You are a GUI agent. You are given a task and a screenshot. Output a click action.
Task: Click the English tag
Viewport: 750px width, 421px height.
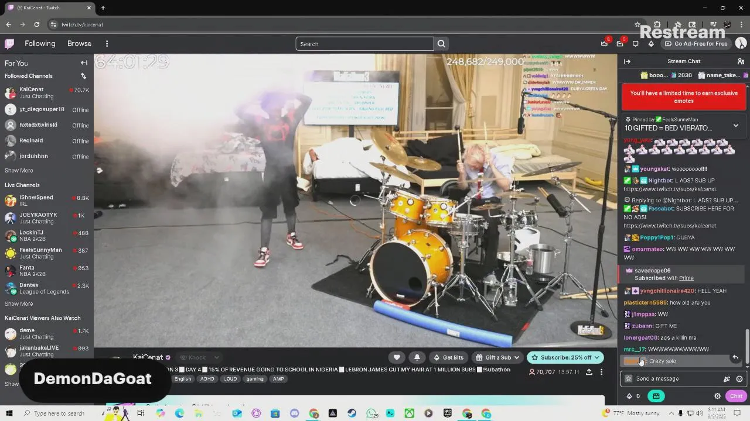(x=183, y=379)
